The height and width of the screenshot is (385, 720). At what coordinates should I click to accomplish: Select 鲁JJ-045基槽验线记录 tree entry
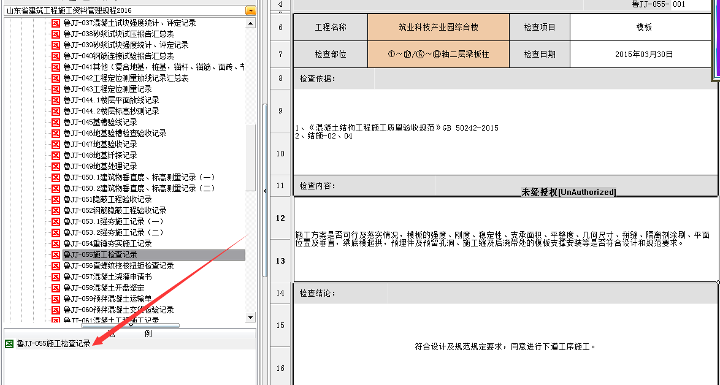pos(100,123)
